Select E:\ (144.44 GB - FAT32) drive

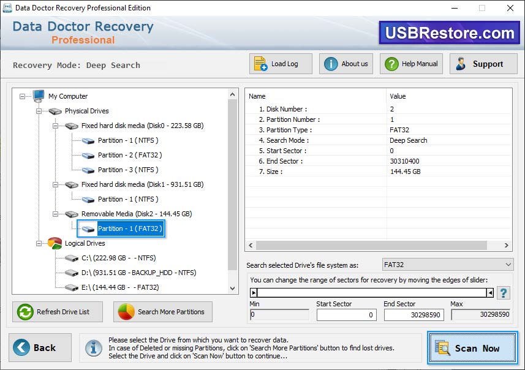point(120,288)
